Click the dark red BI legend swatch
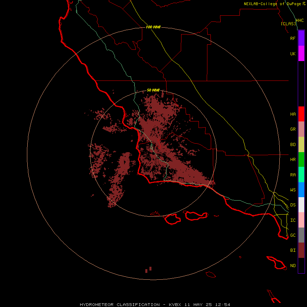307x307 pixels. pos(301,250)
